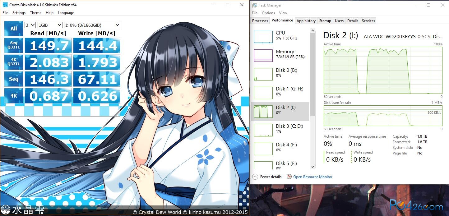Viewport: 449px width, 216px height.
Task: Open Task Manager File menu
Action: point(255,13)
